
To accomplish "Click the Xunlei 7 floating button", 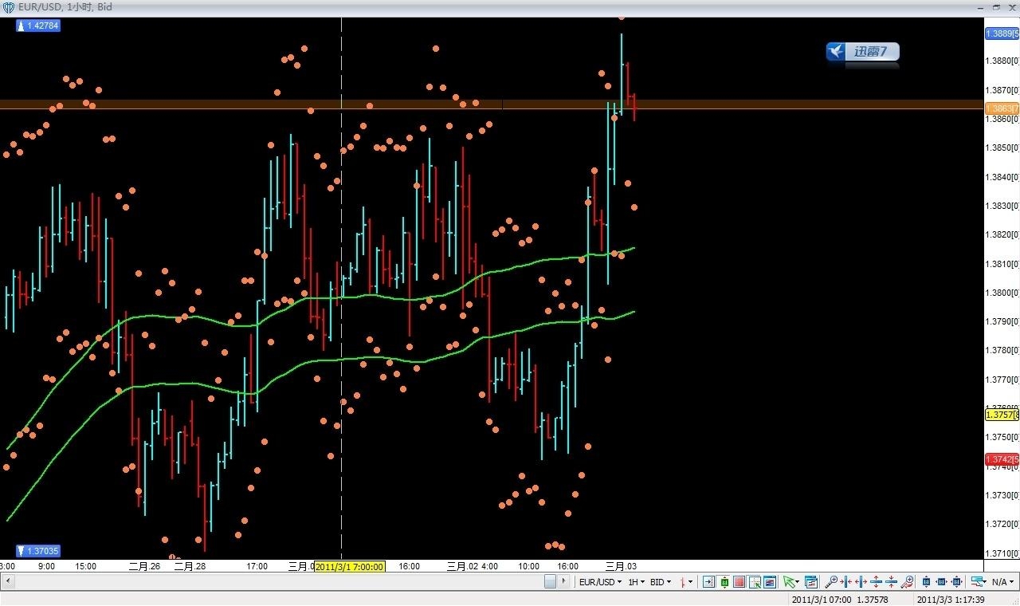I will (x=863, y=52).
